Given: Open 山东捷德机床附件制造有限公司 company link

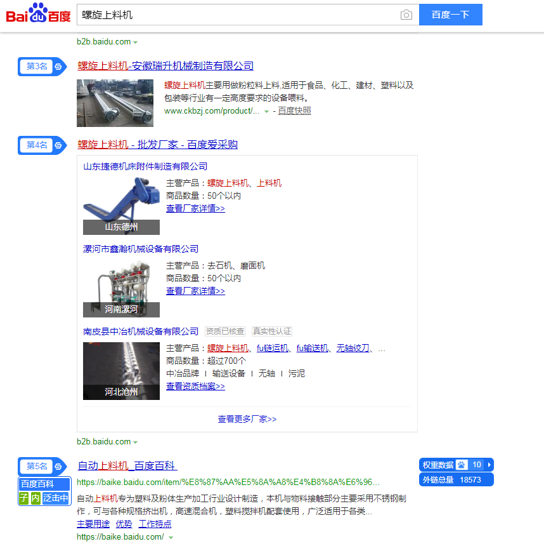Looking at the screenshot, I should [145, 166].
